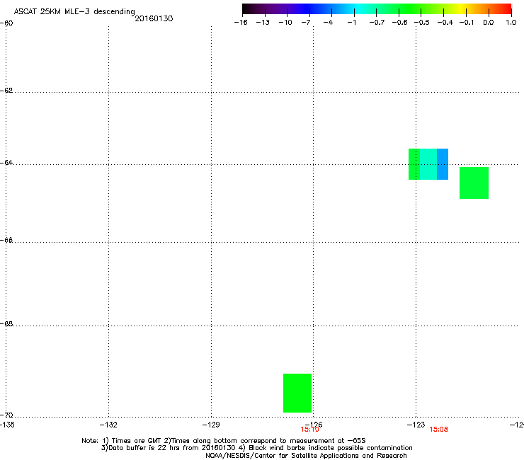Click the red '15:10' time label
Screen dimensions: 524x460
309,430
